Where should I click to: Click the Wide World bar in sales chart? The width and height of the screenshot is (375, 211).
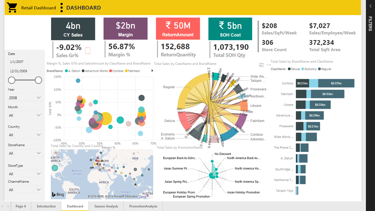point(306,137)
